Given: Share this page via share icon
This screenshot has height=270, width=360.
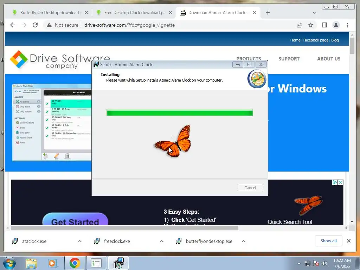Looking at the screenshot, I should tap(300, 25).
